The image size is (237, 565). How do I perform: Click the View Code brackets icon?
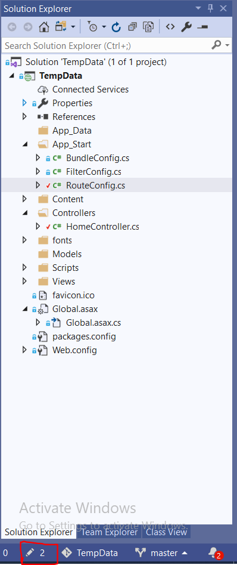170,27
